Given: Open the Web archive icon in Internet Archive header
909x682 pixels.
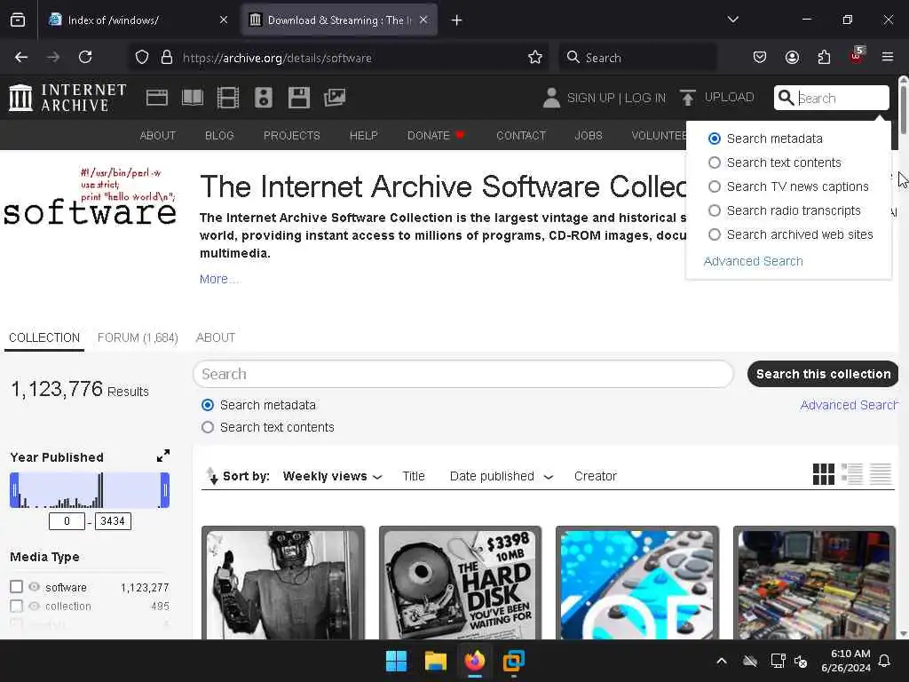Looking at the screenshot, I should (157, 98).
